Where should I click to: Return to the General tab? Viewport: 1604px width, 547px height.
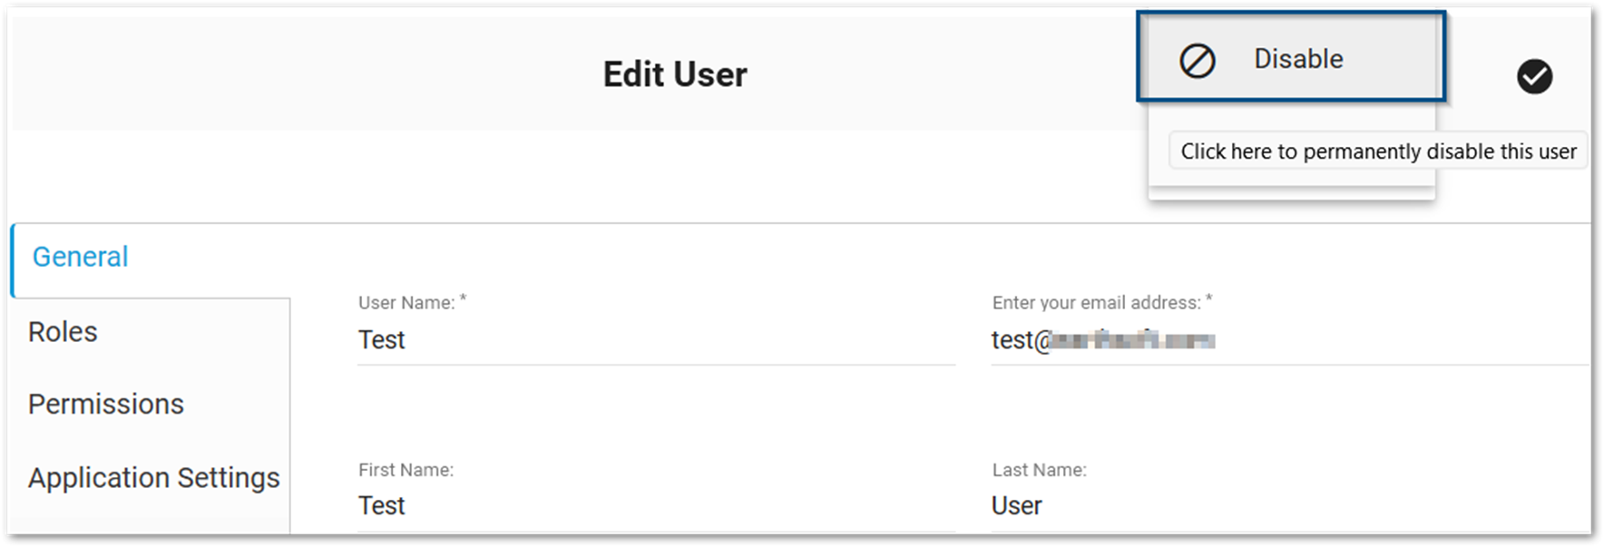pyautogui.click(x=79, y=258)
